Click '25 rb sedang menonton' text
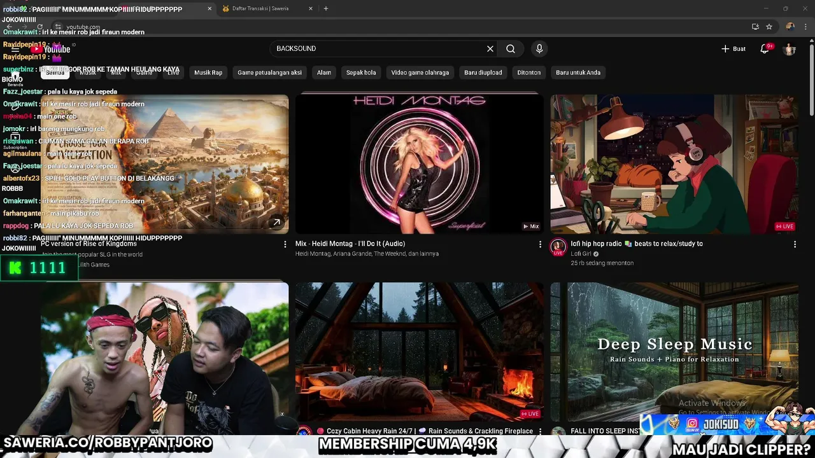Screen dimensions: 815x458 point(602,263)
